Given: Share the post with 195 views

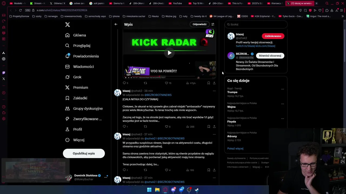Looking at the screenshot, I should click(x=214, y=170).
